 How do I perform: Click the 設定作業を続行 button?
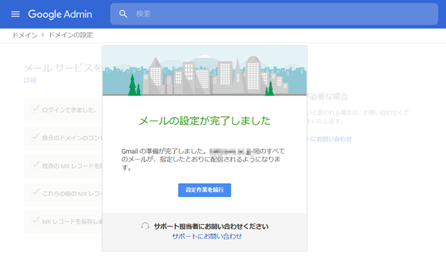[x=204, y=190]
